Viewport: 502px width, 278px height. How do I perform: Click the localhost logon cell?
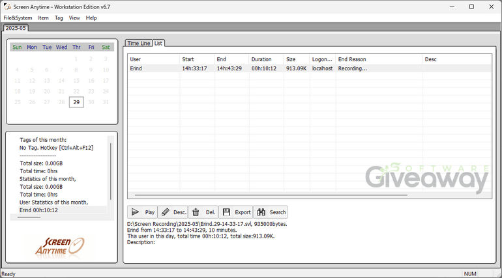pyautogui.click(x=323, y=68)
